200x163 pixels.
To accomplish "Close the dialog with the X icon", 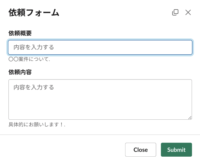I will click(188, 12).
